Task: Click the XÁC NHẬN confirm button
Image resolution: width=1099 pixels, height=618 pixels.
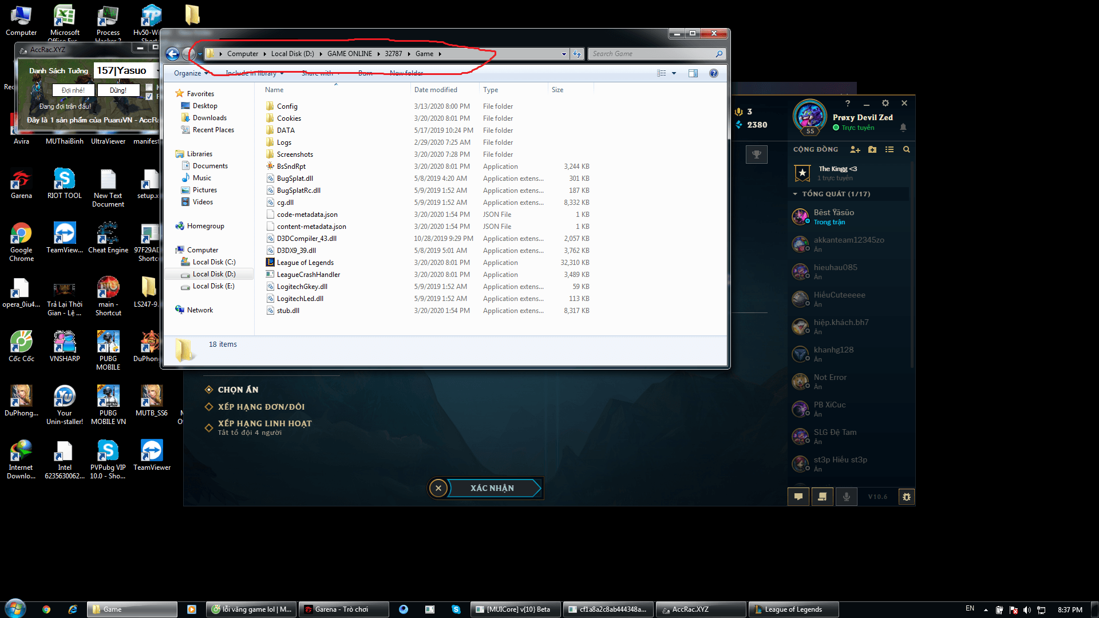Action: pos(492,488)
